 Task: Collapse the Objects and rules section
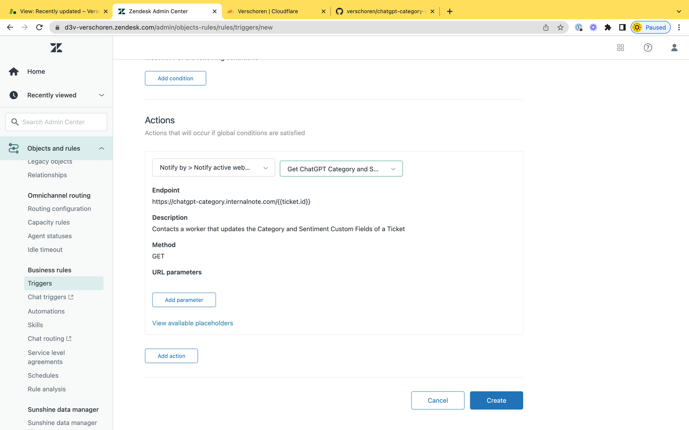pos(101,148)
